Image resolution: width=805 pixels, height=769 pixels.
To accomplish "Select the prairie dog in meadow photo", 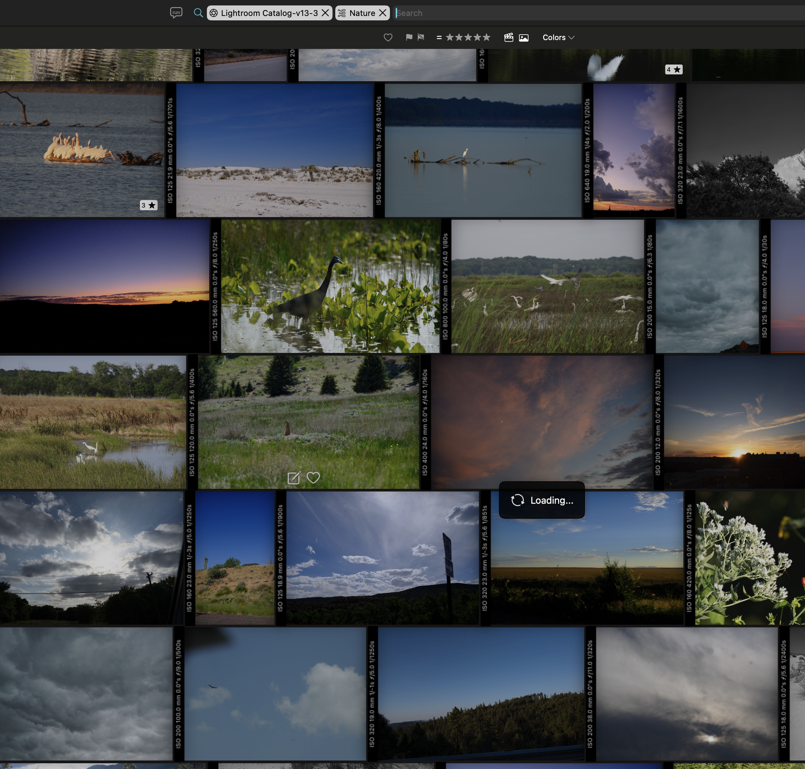I will 309,422.
